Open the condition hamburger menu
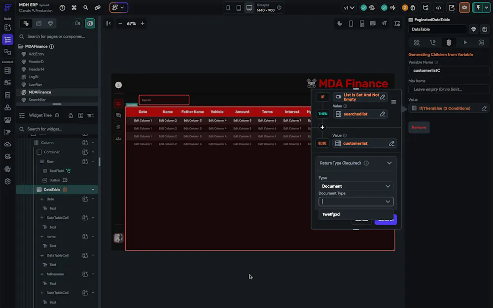Image resolution: width=493 pixels, height=308 pixels. click(393, 102)
